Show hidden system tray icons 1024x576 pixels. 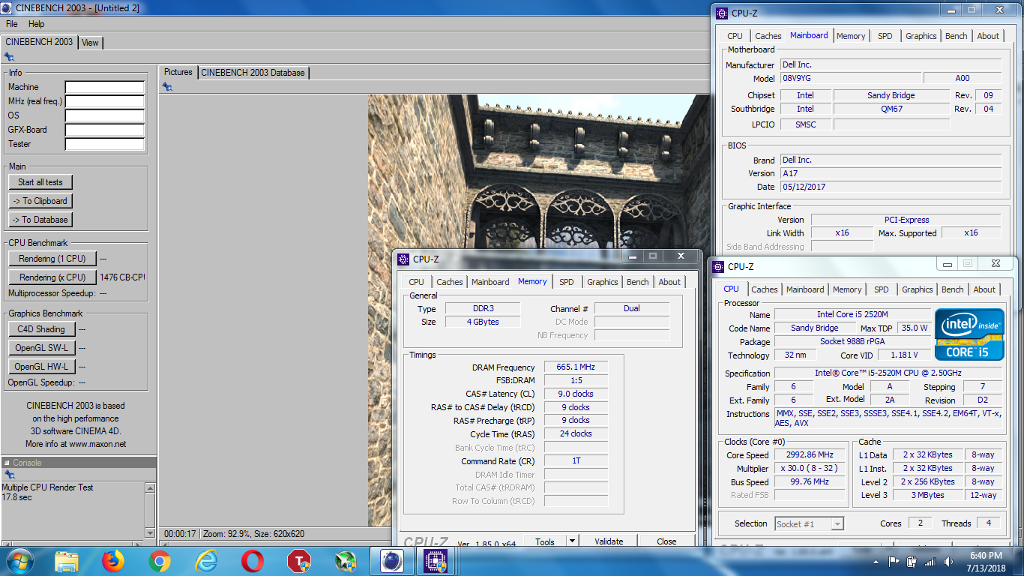pyautogui.click(x=877, y=561)
